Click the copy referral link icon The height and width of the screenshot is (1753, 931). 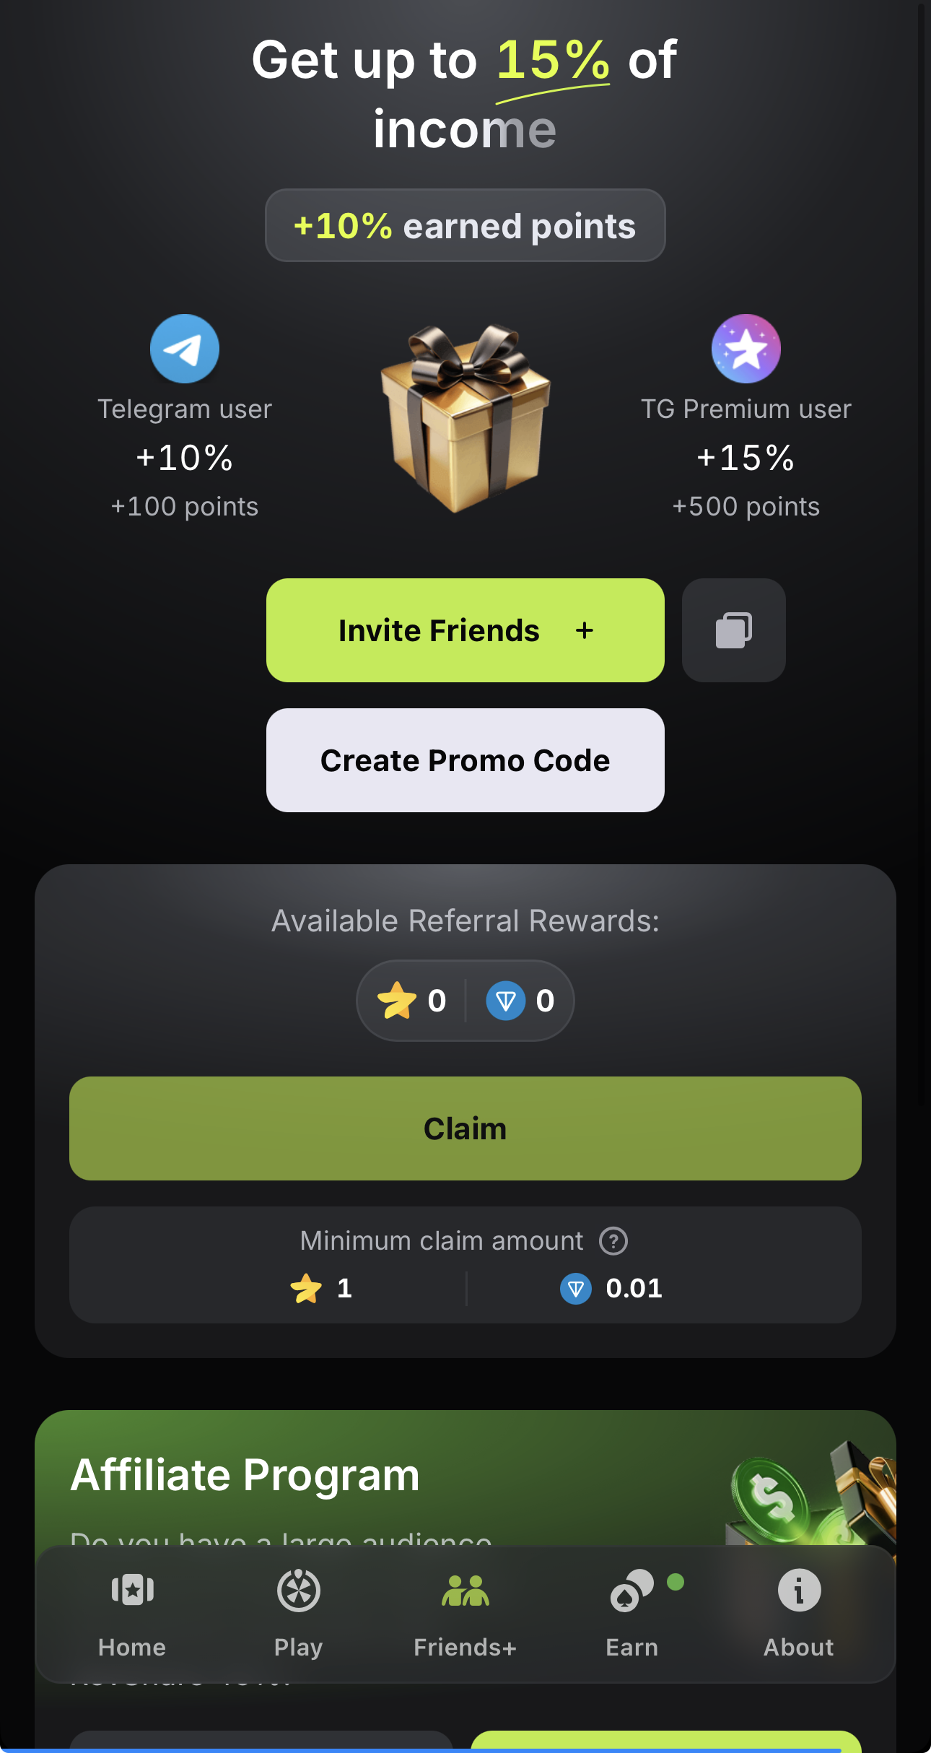point(733,630)
